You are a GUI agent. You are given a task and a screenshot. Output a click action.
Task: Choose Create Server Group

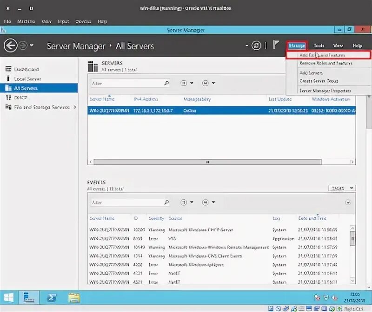[319, 81]
